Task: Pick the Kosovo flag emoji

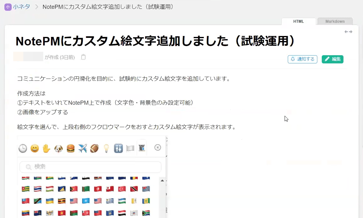Action: point(110,213)
